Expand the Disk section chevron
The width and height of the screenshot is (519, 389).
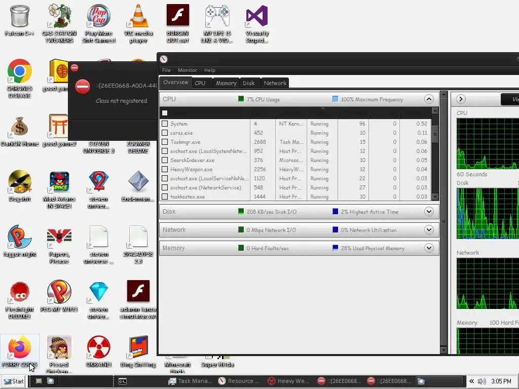[x=429, y=211]
